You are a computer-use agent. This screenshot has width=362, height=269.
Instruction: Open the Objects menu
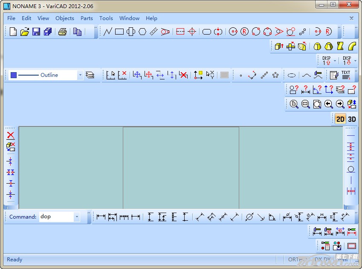pyautogui.click(x=64, y=18)
